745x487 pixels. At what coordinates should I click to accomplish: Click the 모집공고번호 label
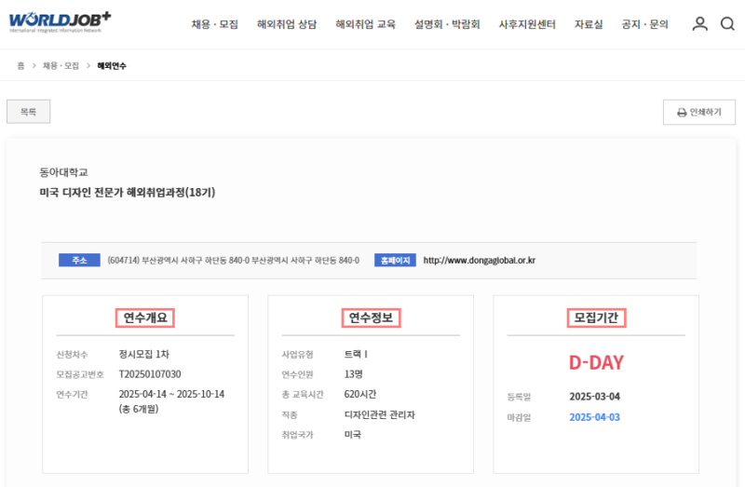click(80, 374)
